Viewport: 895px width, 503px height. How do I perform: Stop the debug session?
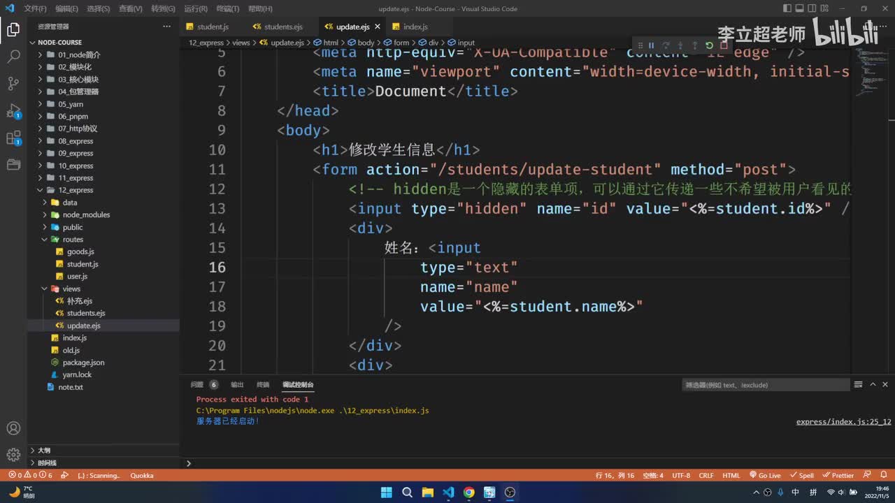click(x=724, y=46)
